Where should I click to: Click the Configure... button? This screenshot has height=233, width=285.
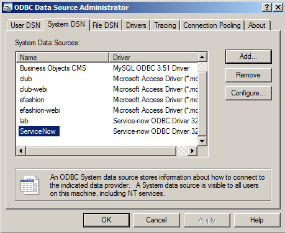point(248,93)
